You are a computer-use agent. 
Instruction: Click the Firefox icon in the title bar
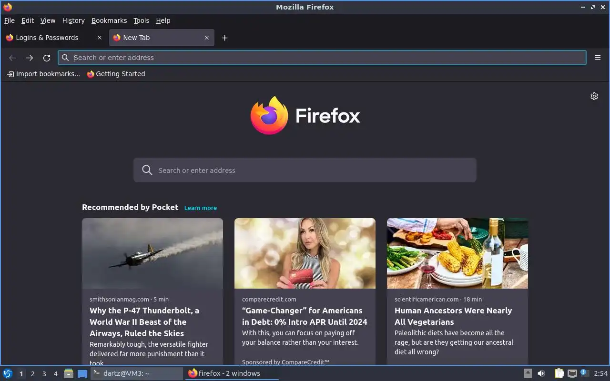click(x=8, y=7)
